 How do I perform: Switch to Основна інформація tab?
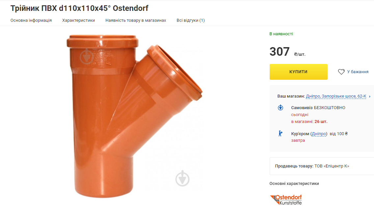pyautogui.click(x=31, y=20)
